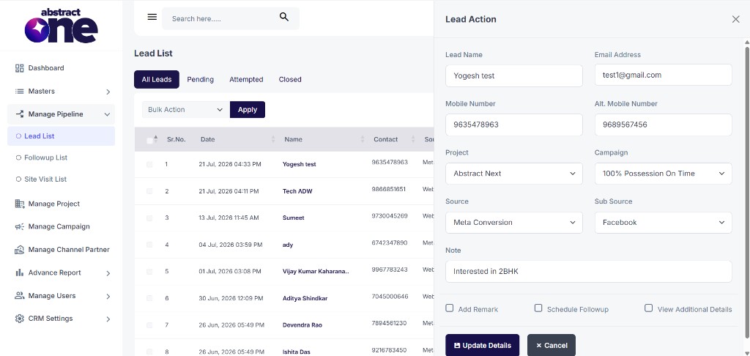This screenshot has width=750, height=356.
Task: Click the hamburger menu icon
Action: pos(152,18)
